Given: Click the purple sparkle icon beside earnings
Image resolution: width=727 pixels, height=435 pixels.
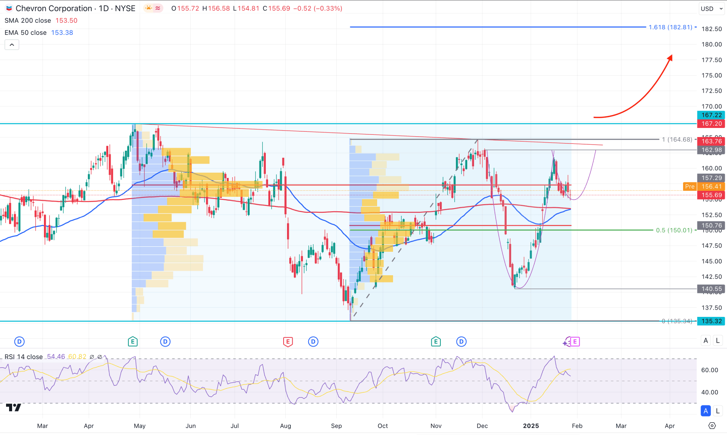Looking at the screenshot, I should 566,343.
